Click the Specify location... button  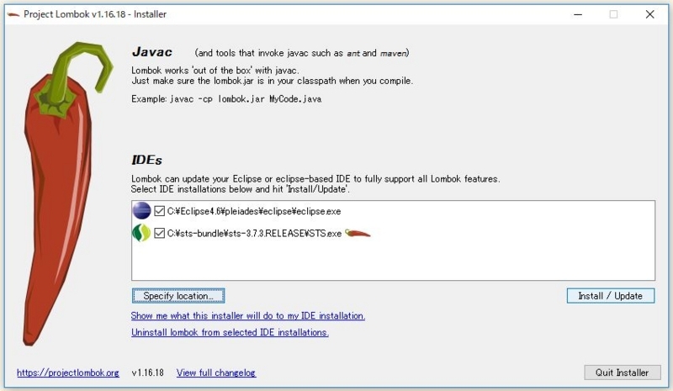(x=178, y=296)
